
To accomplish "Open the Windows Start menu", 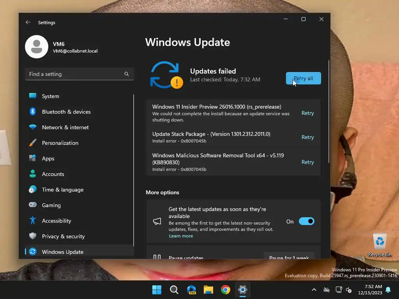I will (x=157, y=290).
